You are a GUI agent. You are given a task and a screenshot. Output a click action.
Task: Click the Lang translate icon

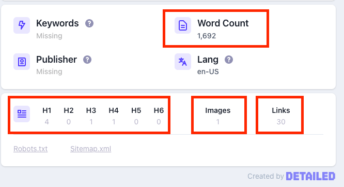183,62
